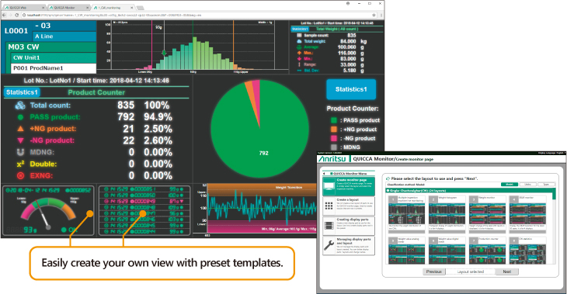Image resolution: width=567 pixels, height=294 pixels.
Task: Click the orange +NG product legend swatch
Action: coord(334,130)
